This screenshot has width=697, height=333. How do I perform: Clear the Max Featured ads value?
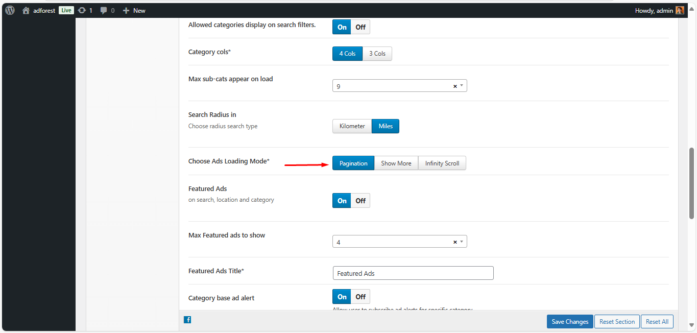454,242
